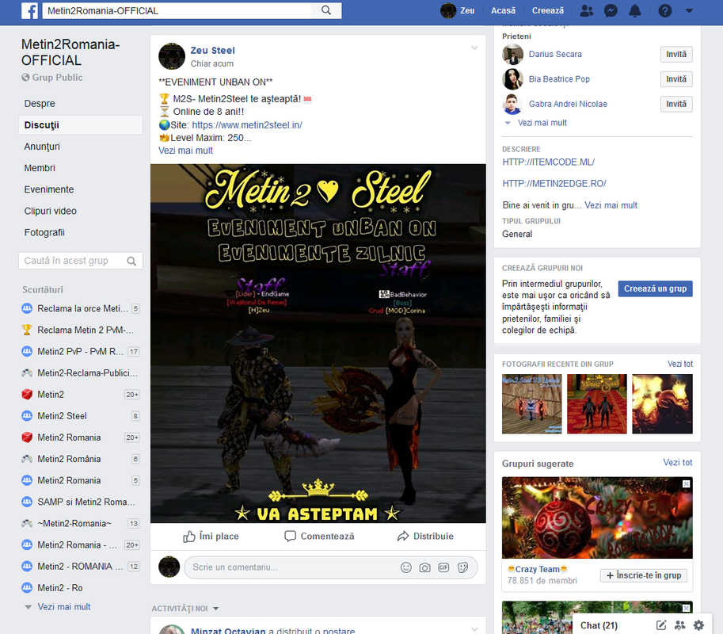
Task: Open post options chevron on Zeu Steel post
Action: 474,48
